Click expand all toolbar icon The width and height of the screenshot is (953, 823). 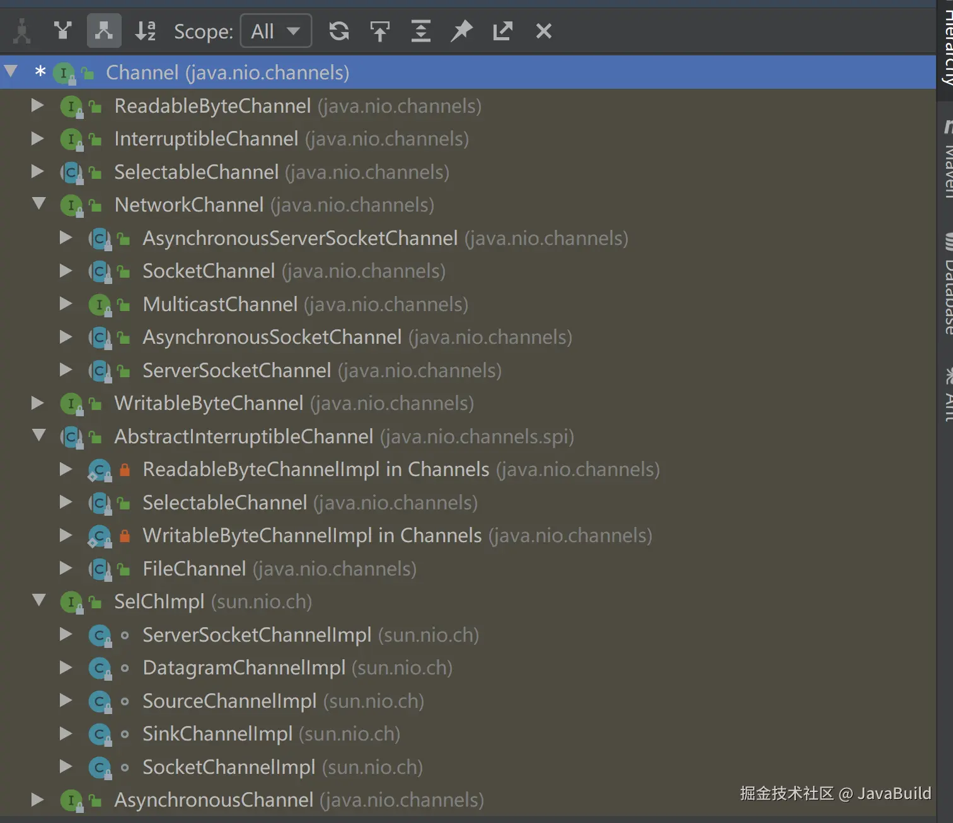[x=421, y=31]
